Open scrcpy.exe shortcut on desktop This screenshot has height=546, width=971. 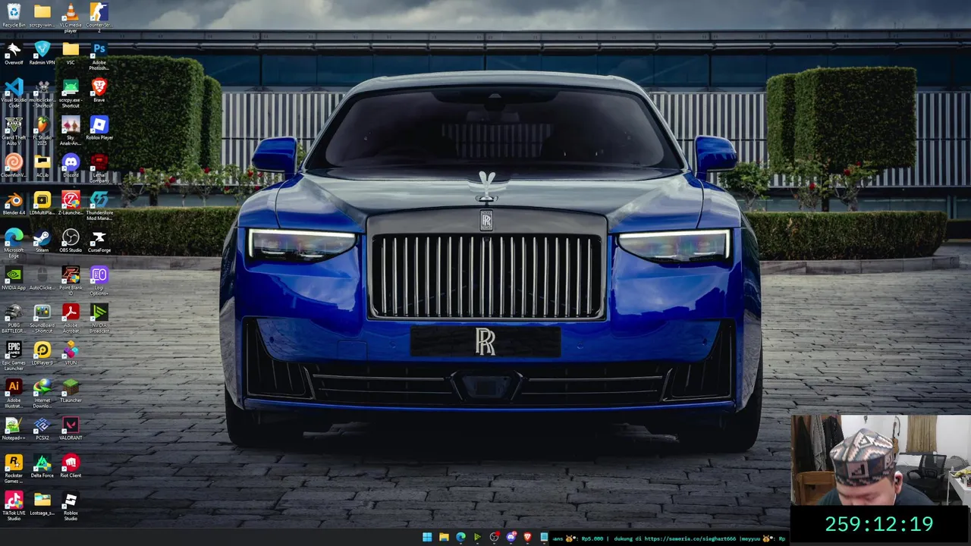[x=71, y=92]
